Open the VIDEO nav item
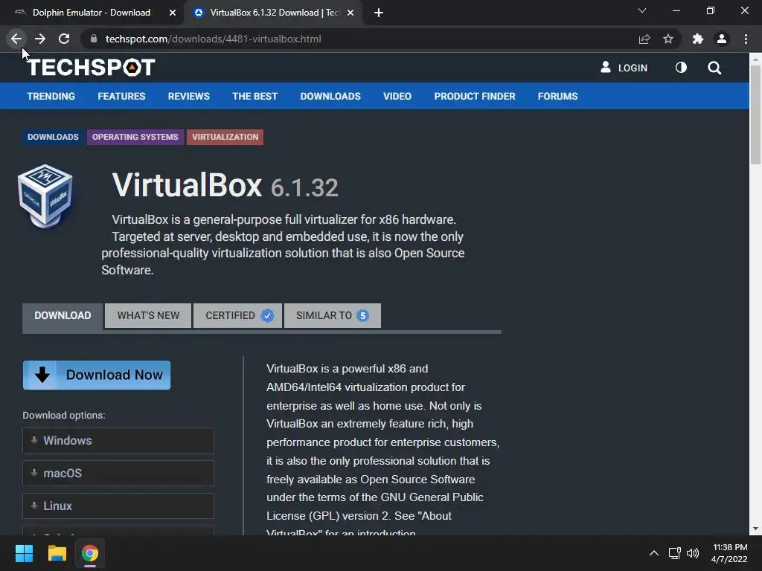This screenshot has width=762, height=571. click(397, 96)
